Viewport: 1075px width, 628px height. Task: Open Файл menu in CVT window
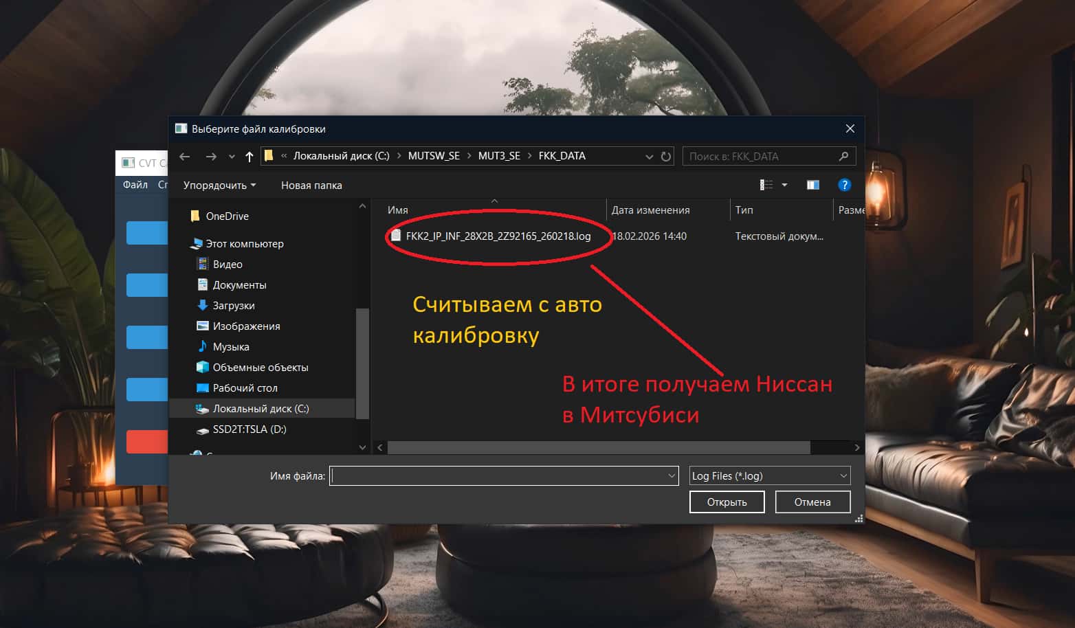tap(135, 185)
